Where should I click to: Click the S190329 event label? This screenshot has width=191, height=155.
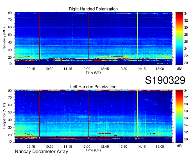[165, 80]
